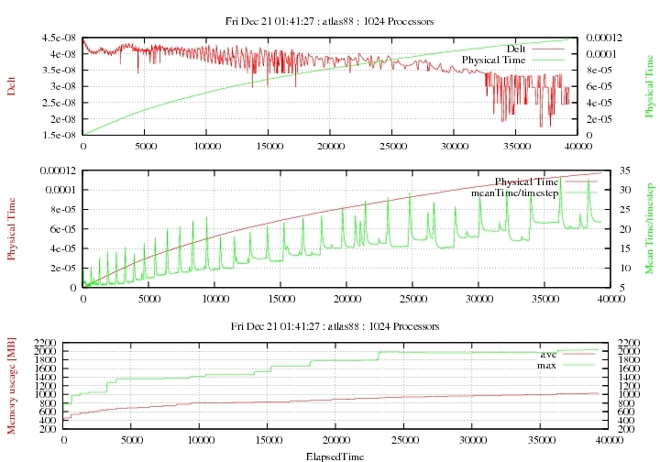Click the 'max' legend entry
The width and height of the screenshot is (660, 462).
click(547, 366)
